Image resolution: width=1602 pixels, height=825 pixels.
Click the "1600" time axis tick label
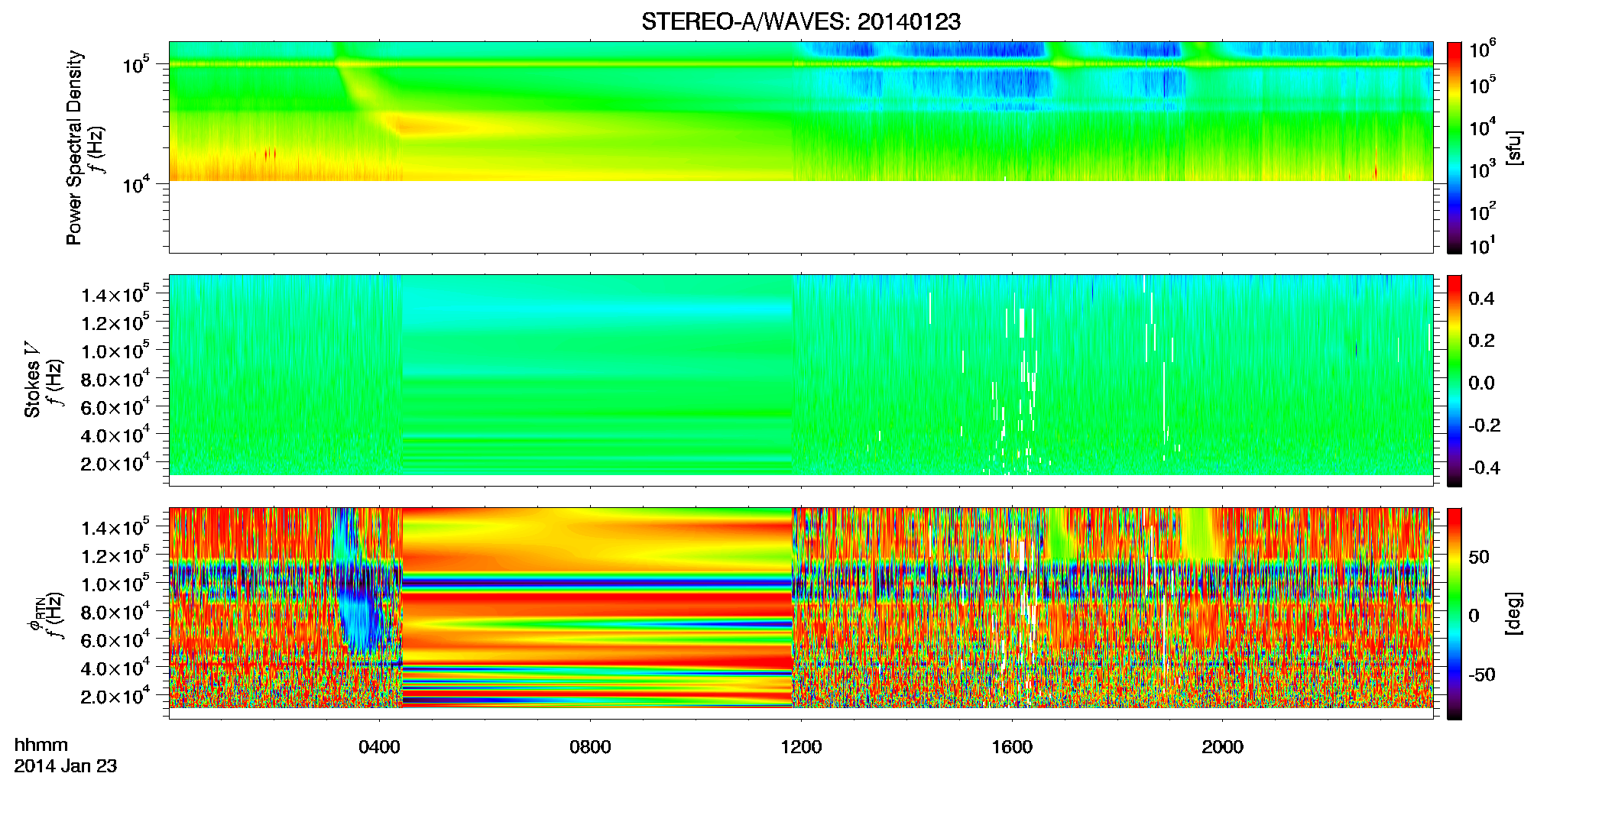[1012, 747]
